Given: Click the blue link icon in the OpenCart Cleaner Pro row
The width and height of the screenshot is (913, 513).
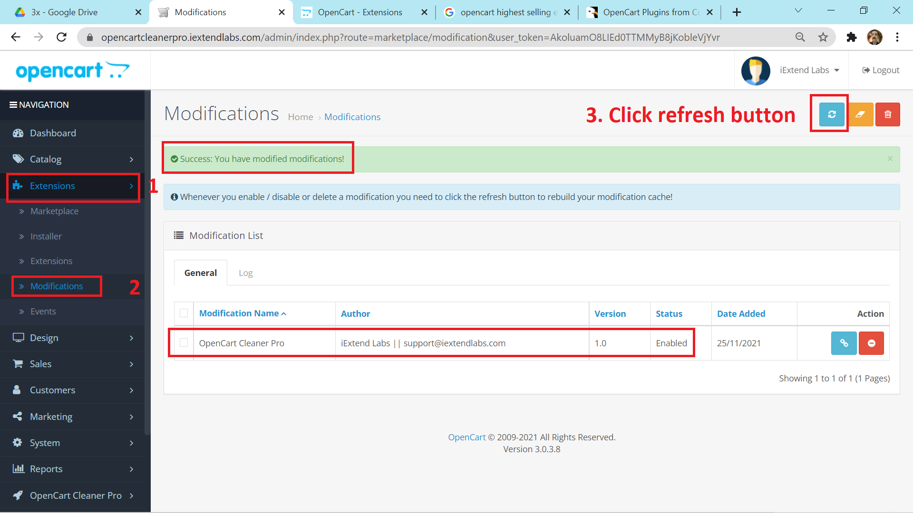Looking at the screenshot, I should pos(844,343).
